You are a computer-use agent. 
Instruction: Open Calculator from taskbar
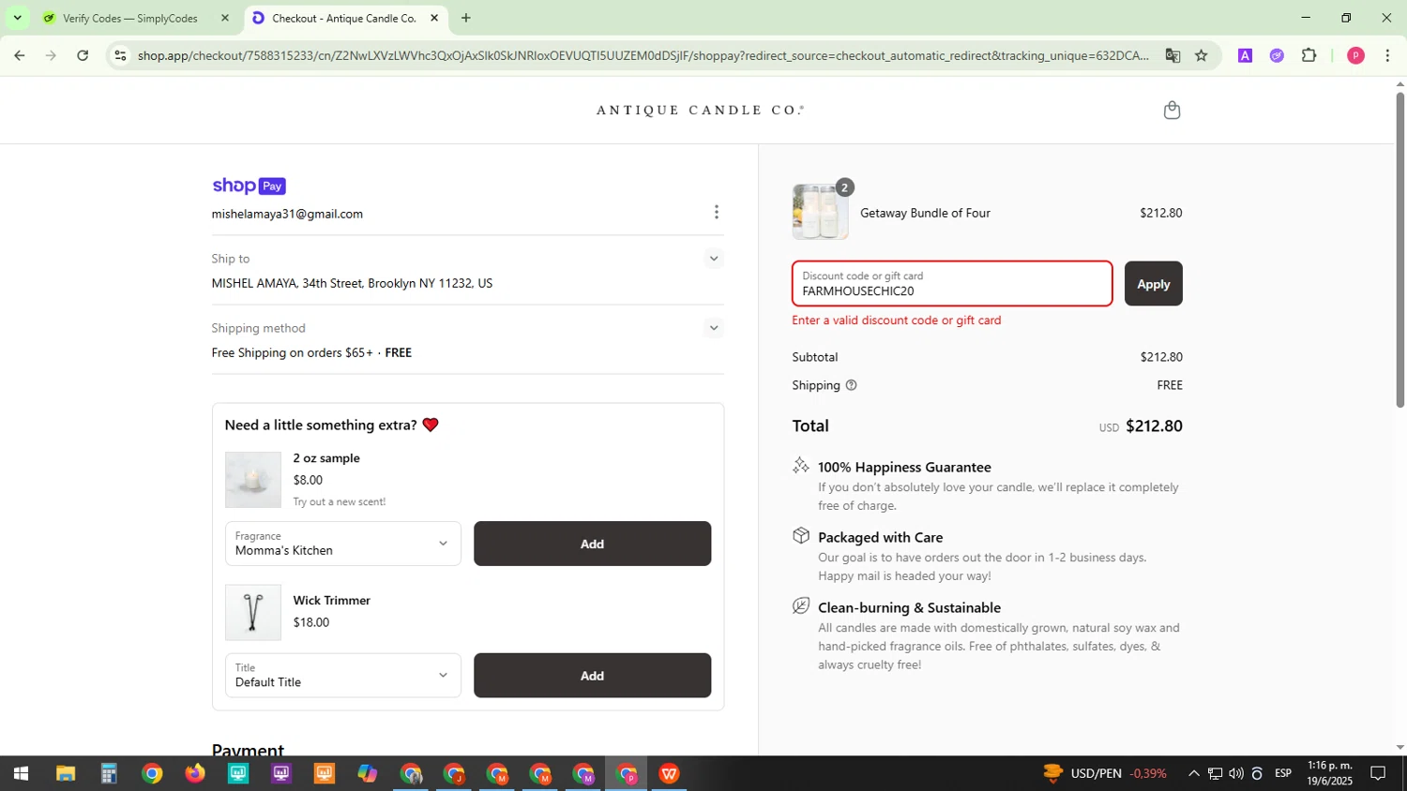click(109, 774)
